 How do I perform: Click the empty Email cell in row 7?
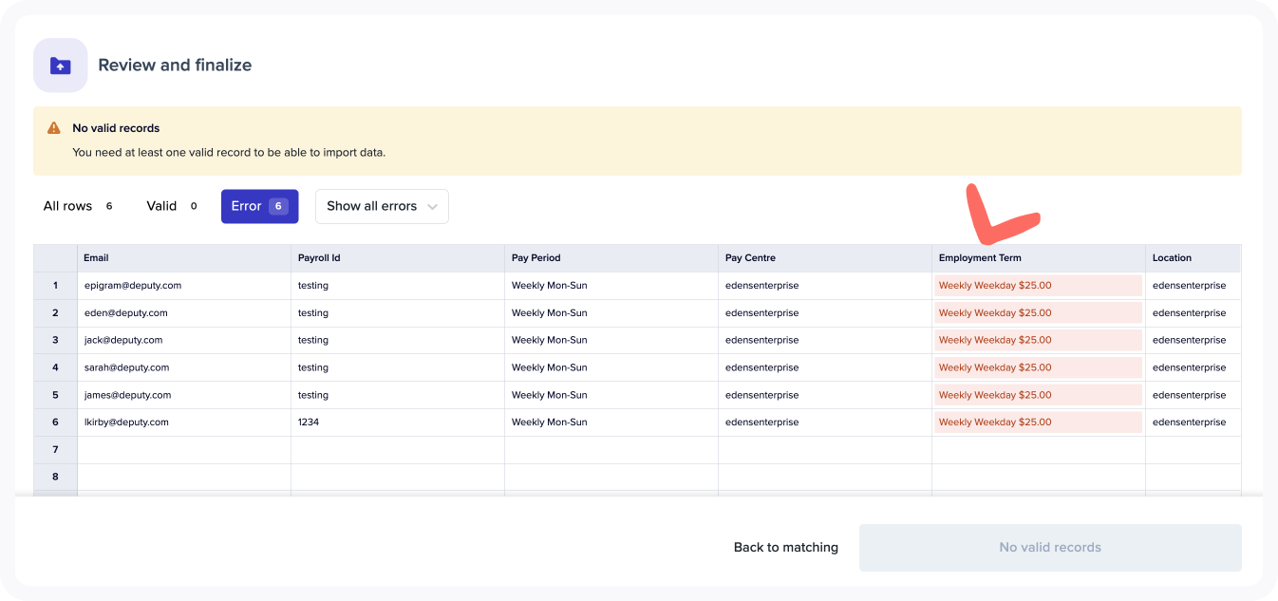tap(183, 450)
